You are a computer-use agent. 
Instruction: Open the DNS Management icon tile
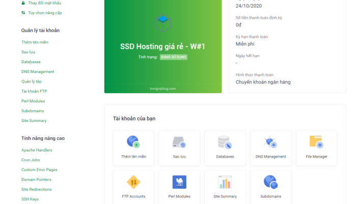click(x=270, y=148)
